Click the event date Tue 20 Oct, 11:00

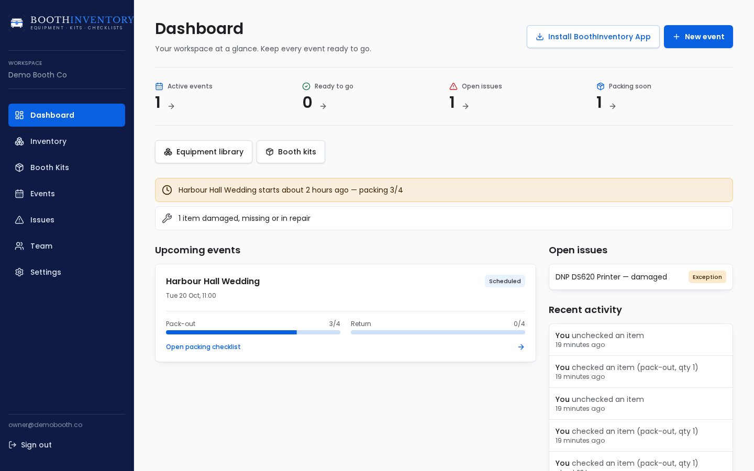point(191,296)
